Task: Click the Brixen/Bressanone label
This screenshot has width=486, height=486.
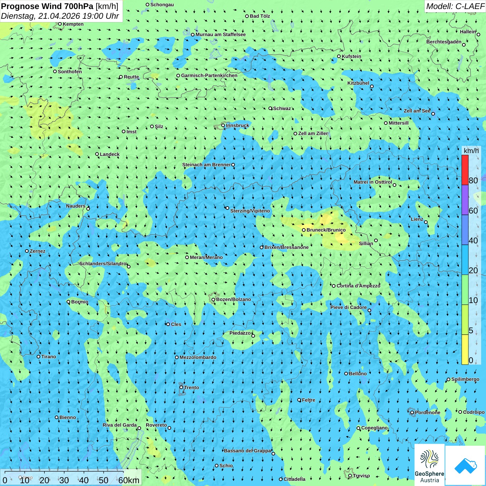Action: tap(286, 247)
